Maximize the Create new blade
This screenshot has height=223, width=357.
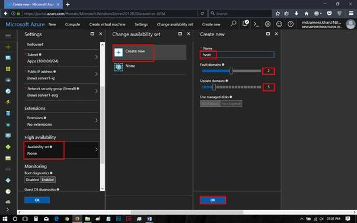[x=268, y=34]
